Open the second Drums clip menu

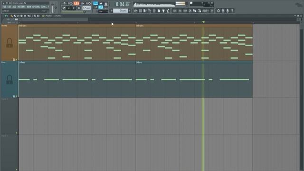(x=137, y=26)
